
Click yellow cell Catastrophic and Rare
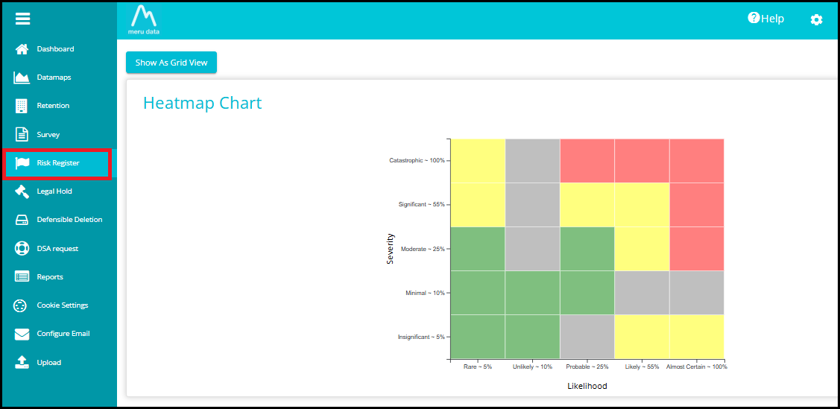[478, 160]
